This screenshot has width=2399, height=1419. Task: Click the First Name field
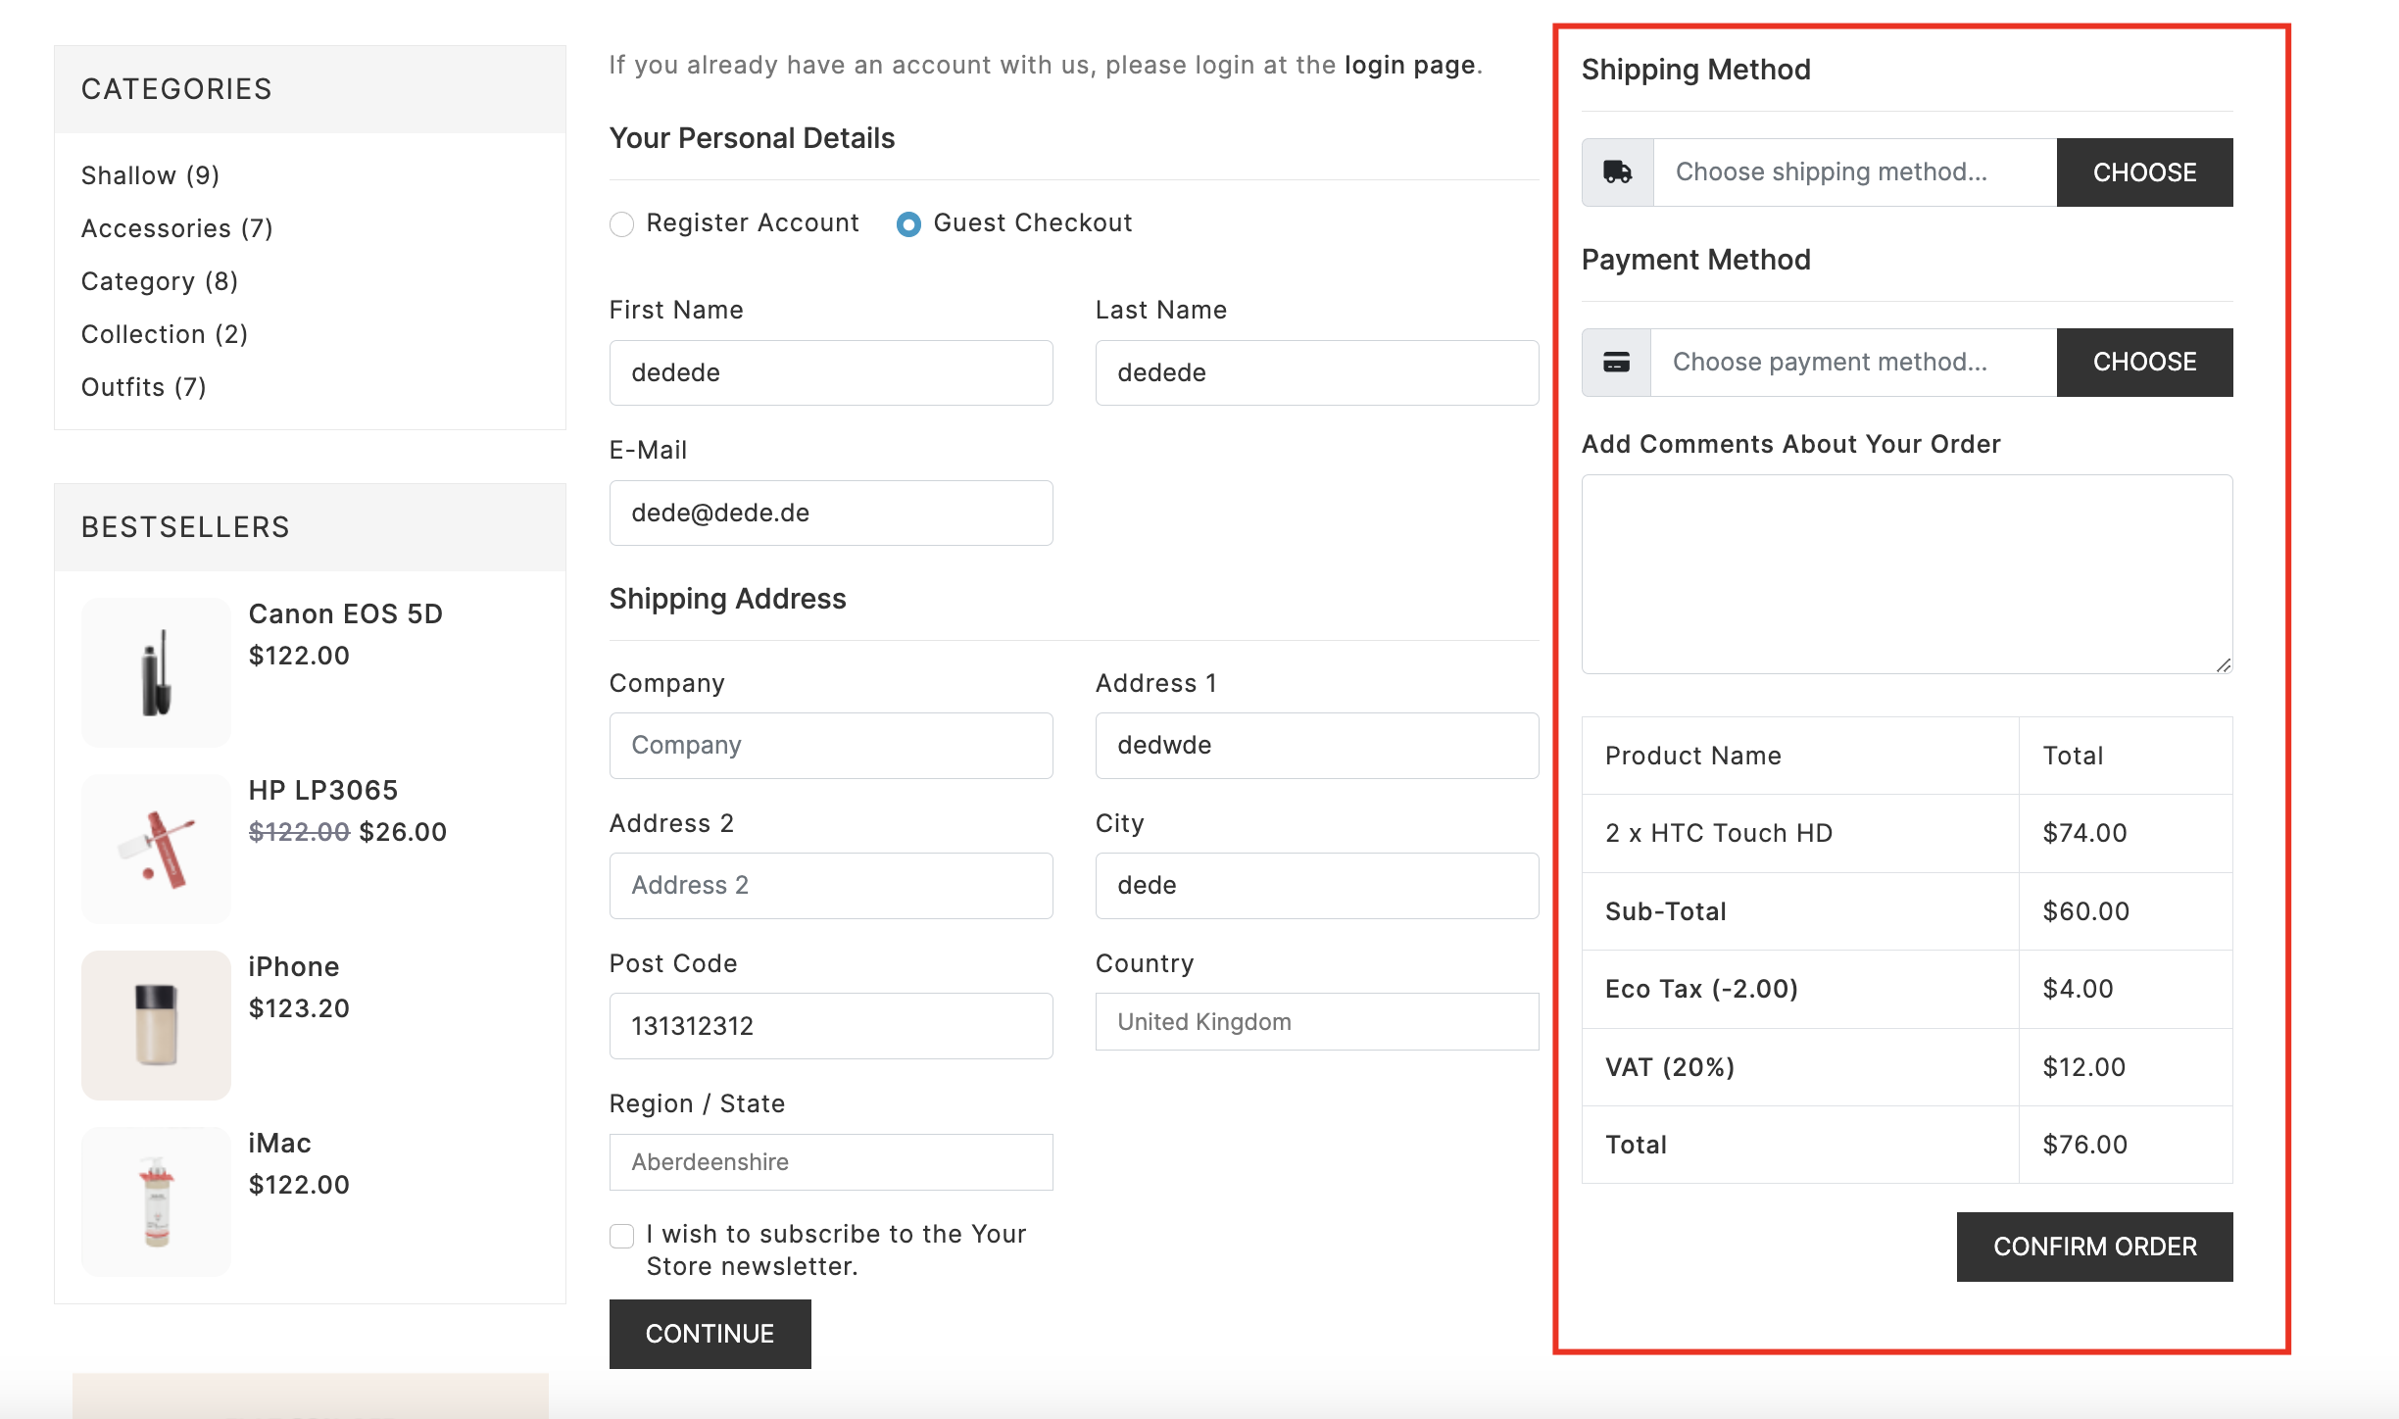831,372
